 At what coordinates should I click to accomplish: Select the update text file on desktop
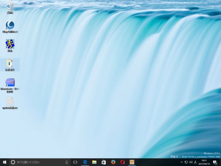[x=10, y=102]
